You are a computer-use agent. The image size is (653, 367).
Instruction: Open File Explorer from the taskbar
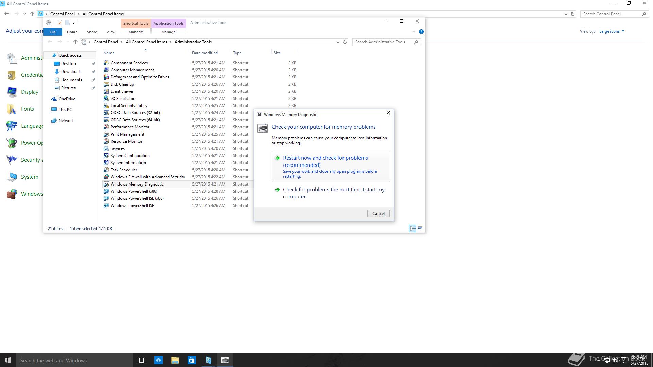(x=175, y=360)
